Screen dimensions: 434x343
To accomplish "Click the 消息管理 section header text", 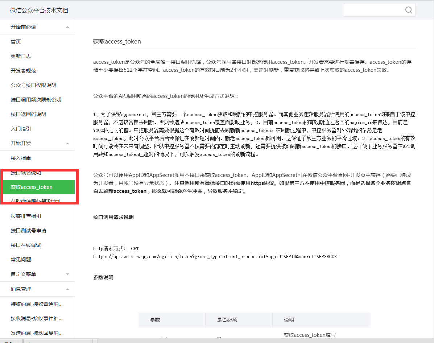I will click(21, 289).
